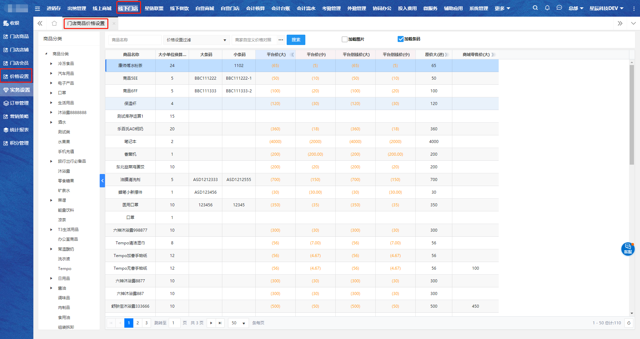Refresh the table using the reload icon

(x=629, y=323)
